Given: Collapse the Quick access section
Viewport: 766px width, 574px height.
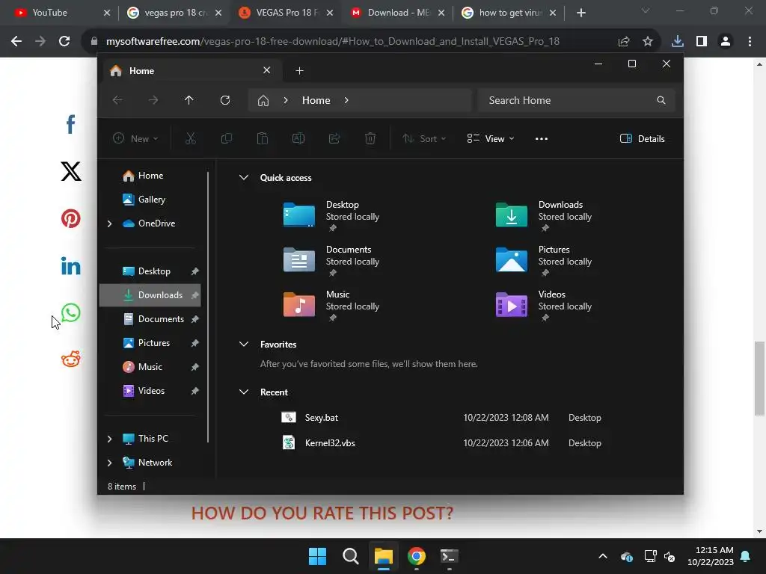Looking at the screenshot, I should pyautogui.click(x=244, y=178).
